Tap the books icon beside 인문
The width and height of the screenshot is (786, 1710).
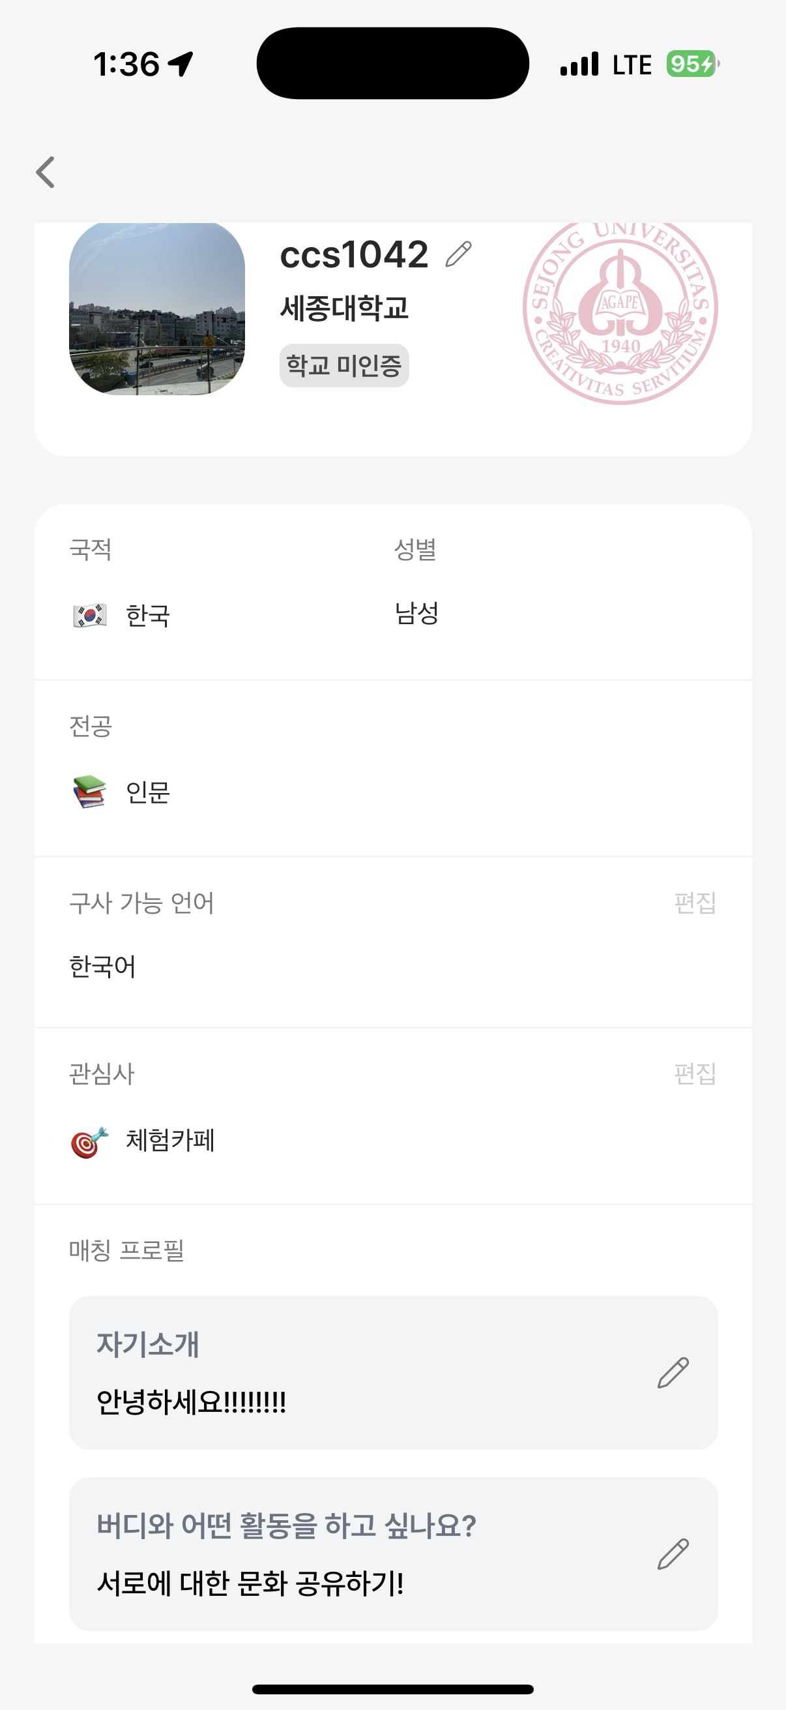(89, 792)
